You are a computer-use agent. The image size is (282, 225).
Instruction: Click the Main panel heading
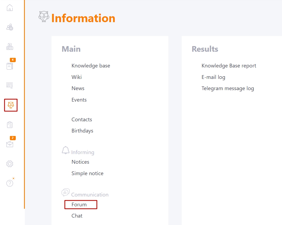[71, 49]
